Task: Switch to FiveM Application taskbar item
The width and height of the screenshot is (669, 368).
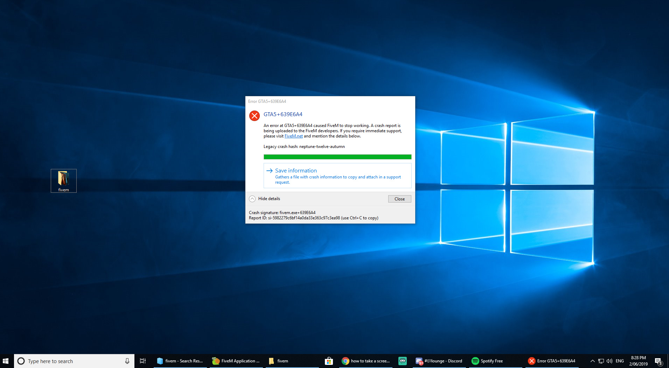Action: [236, 361]
